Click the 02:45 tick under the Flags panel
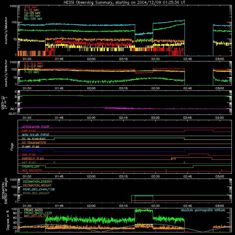Image resolution: width=235 pixels, height=235 pixels. click(187, 177)
